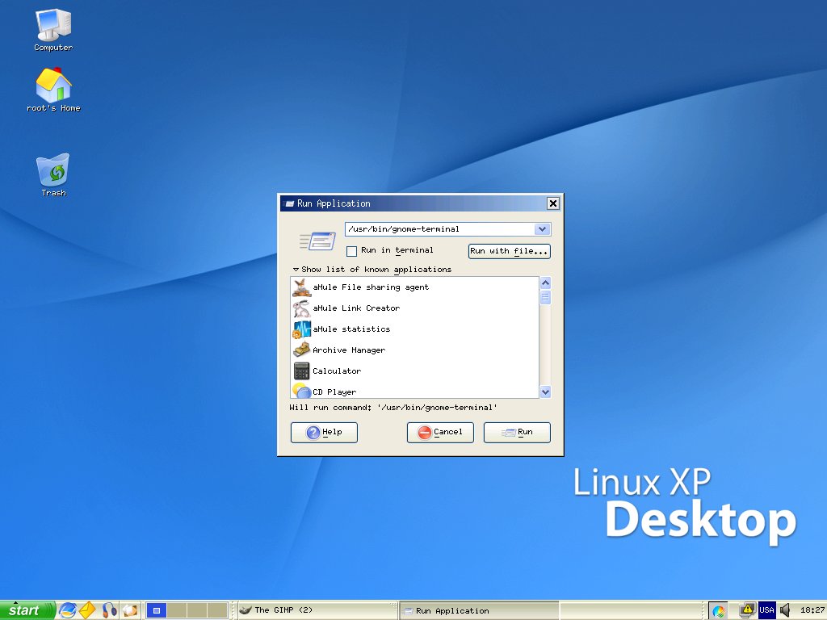Click the Run button
The width and height of the screenshot is (827, 620).
pos(517,433)
